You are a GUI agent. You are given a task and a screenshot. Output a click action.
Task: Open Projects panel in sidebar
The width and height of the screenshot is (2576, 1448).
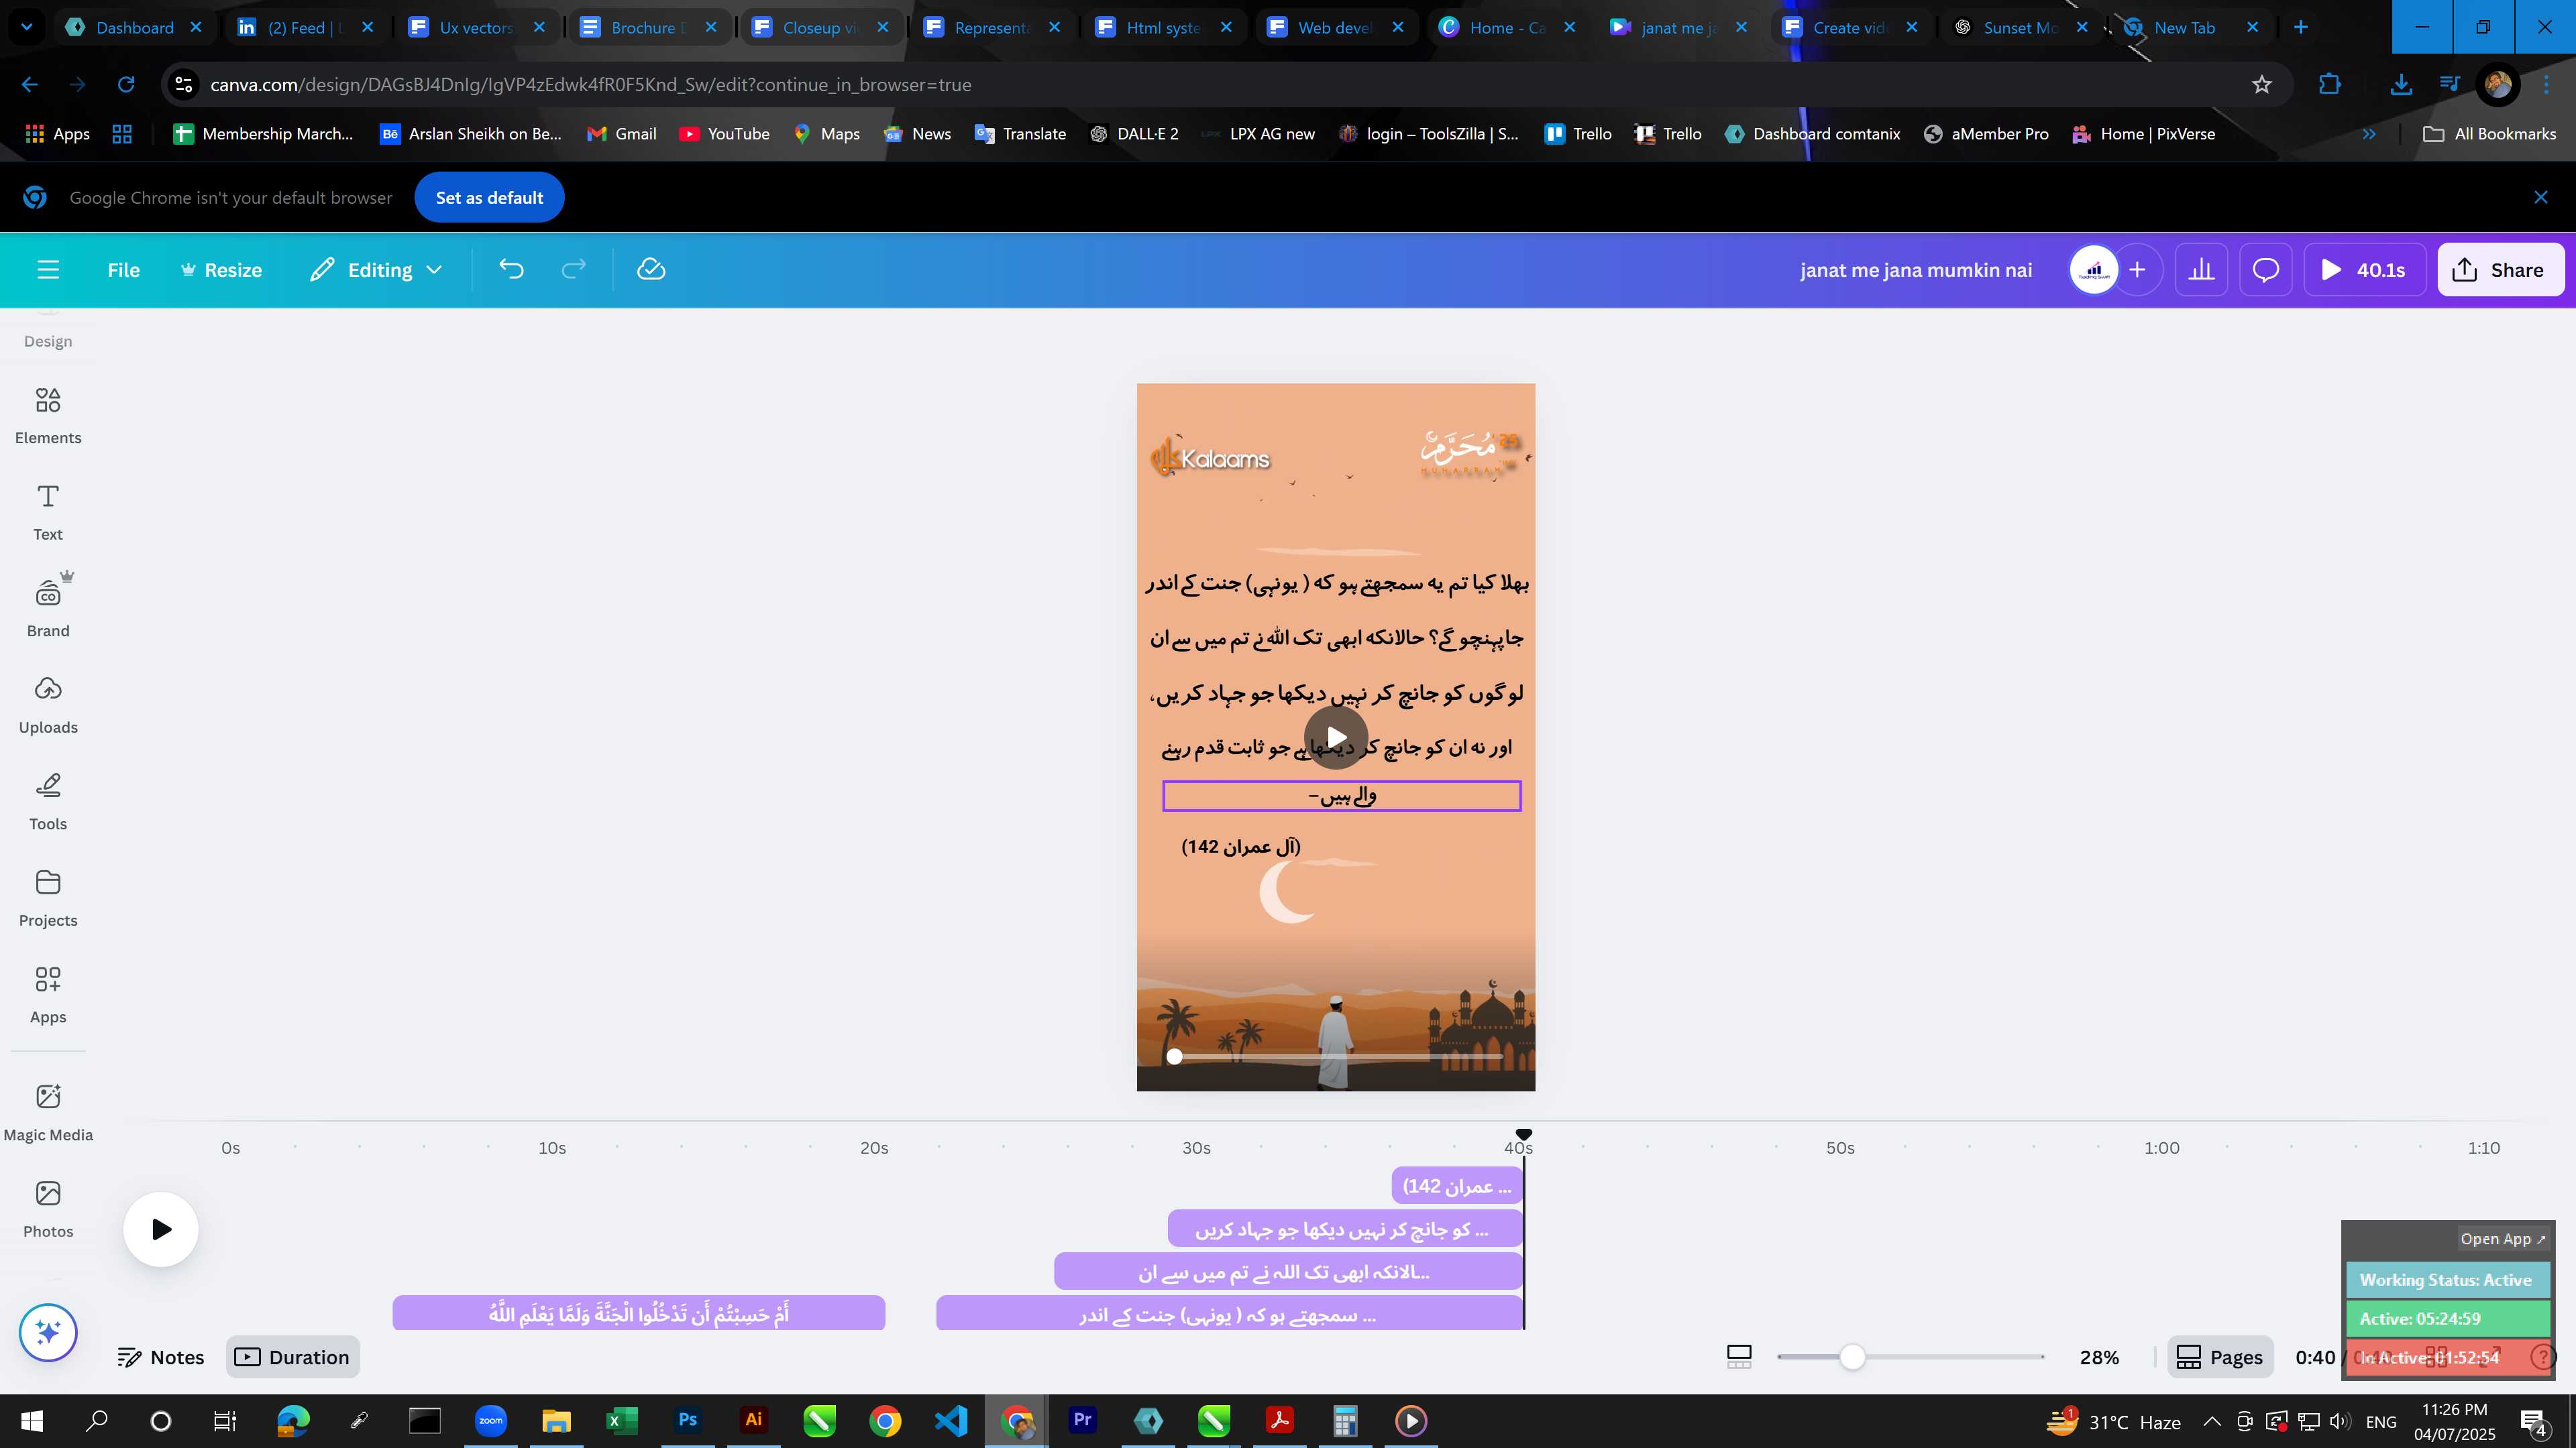(48, 898)
